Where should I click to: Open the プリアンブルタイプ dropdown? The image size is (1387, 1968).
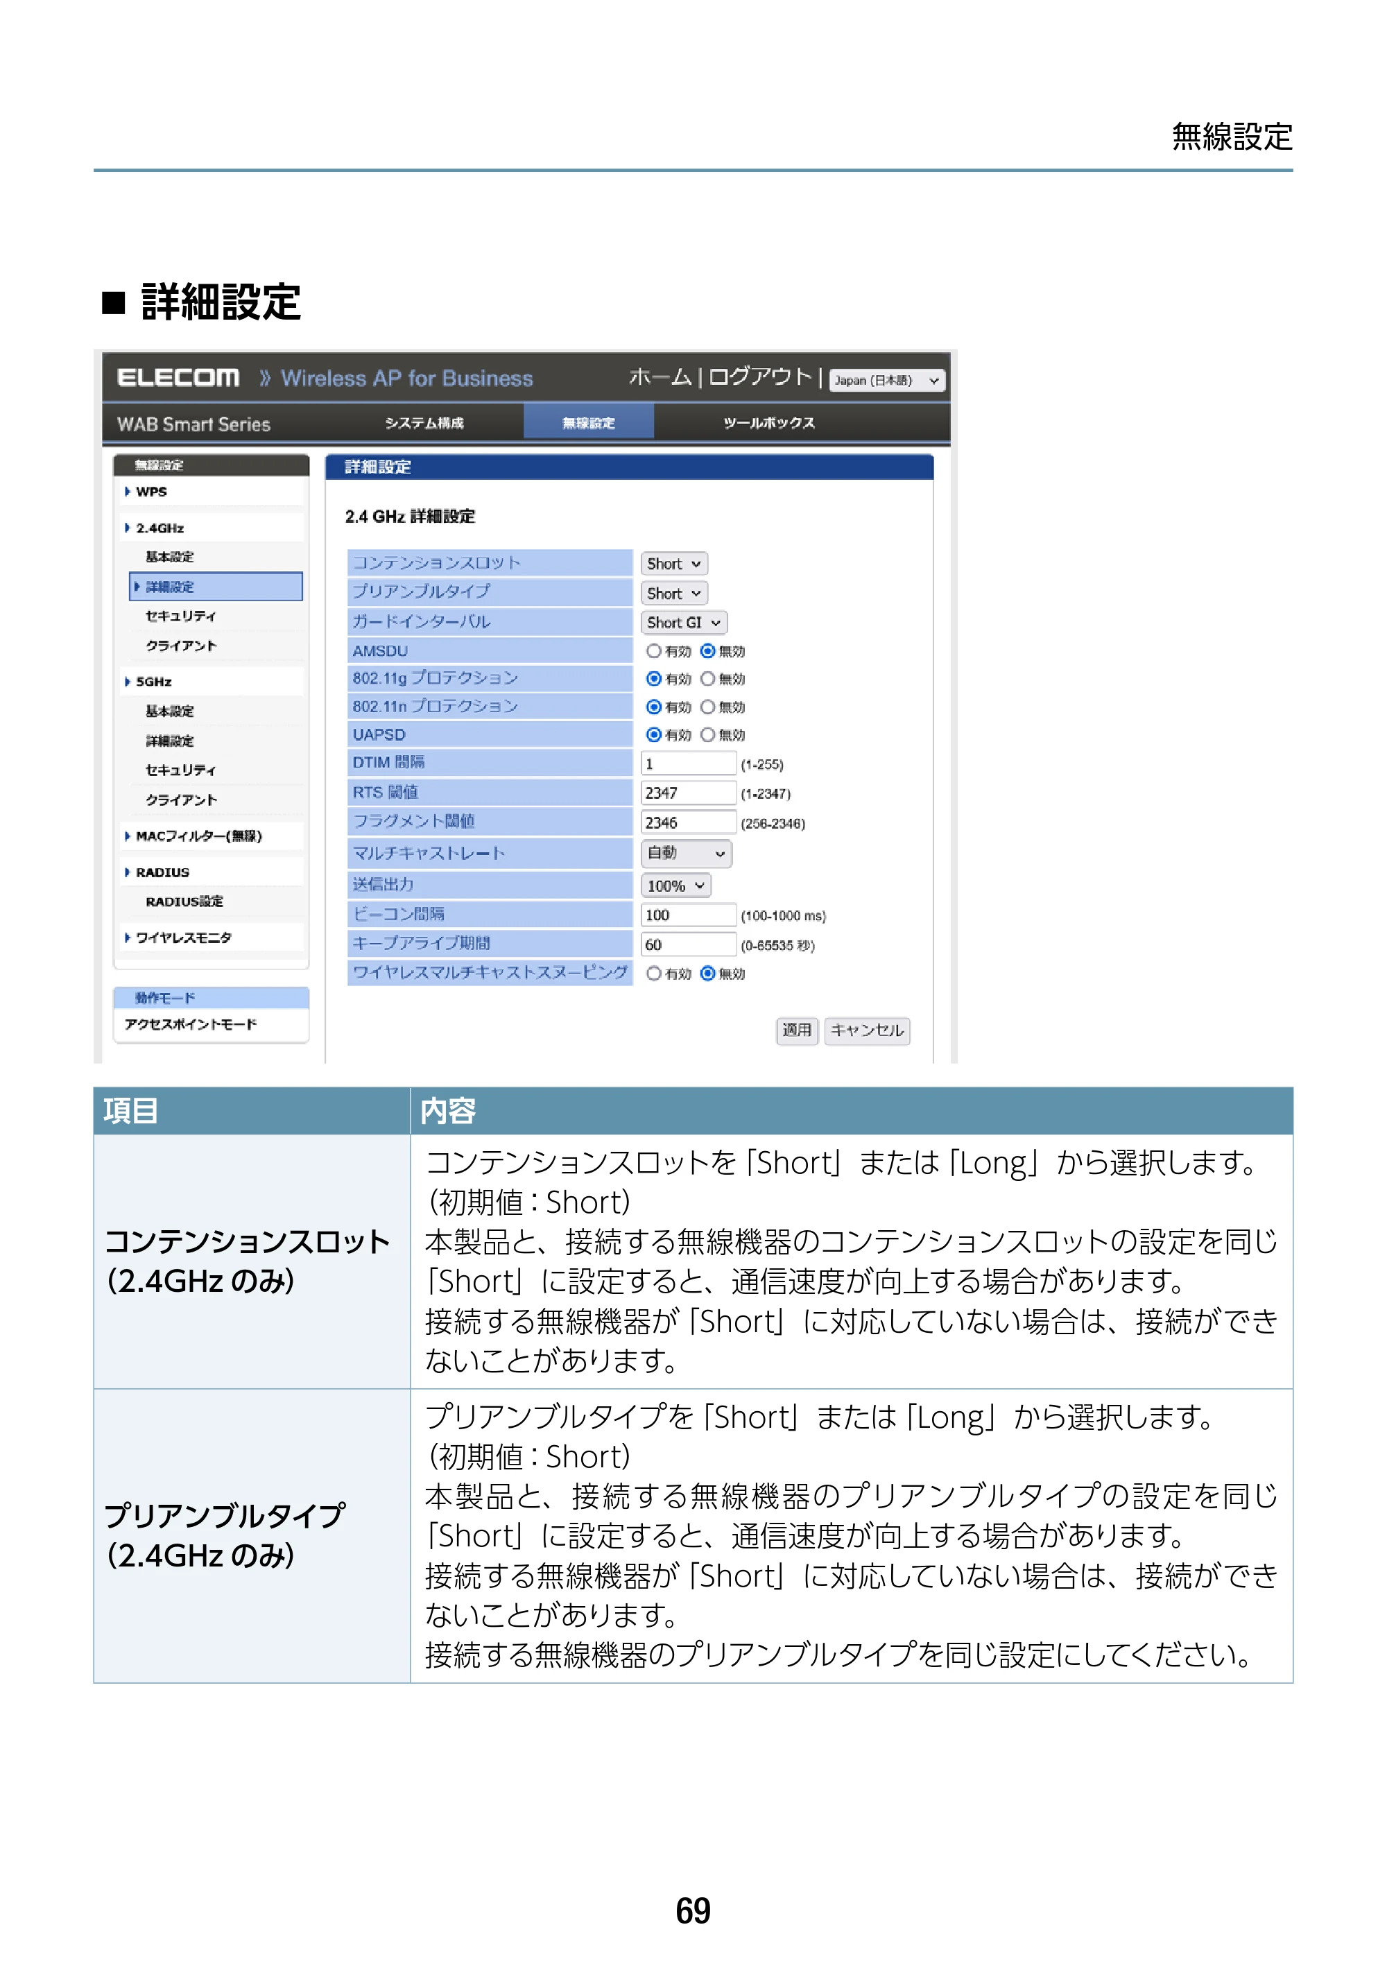675,593
